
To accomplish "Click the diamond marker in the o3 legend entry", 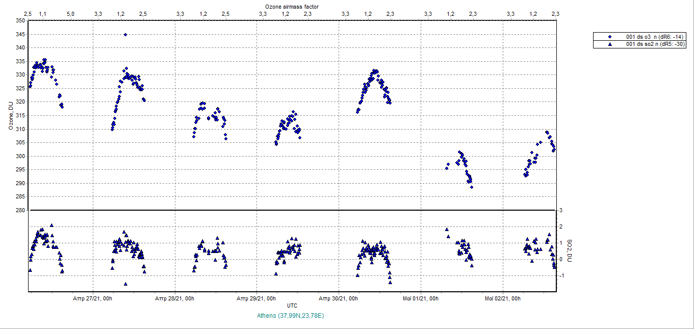I will click(609, 37).
